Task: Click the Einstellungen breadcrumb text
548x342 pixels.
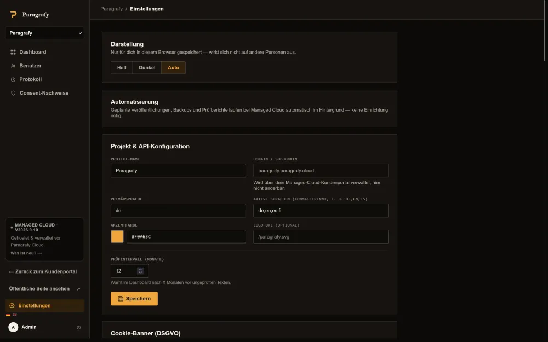Action: (147, 9)
